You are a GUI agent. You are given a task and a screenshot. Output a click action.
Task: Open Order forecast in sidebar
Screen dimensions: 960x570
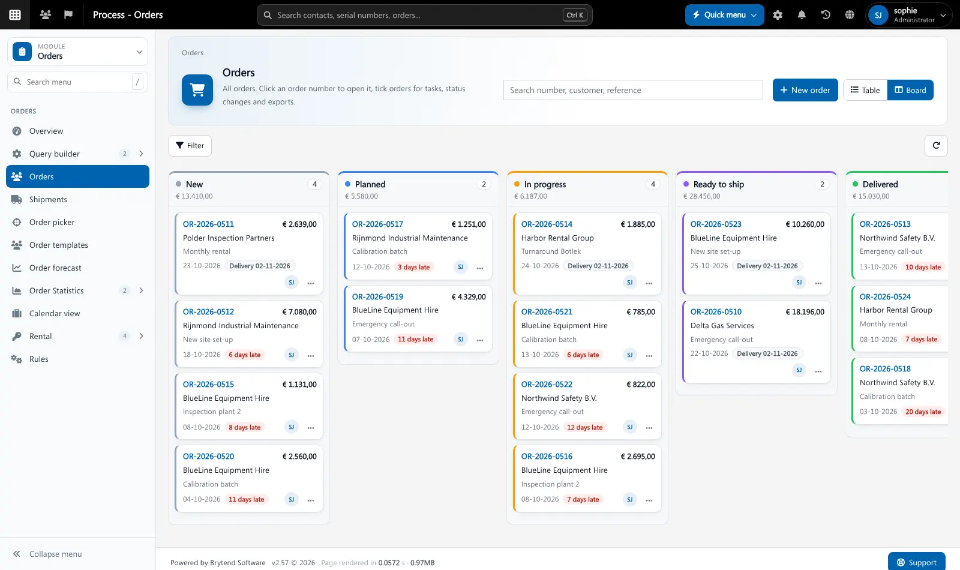coord(78,268)
